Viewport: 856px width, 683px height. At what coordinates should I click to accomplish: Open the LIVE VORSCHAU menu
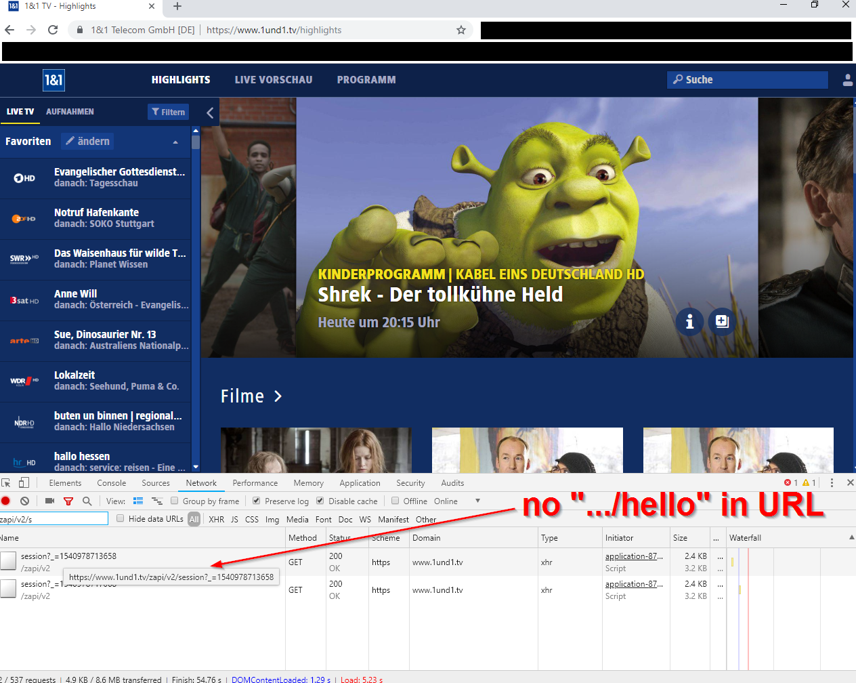tap(274, 80)
